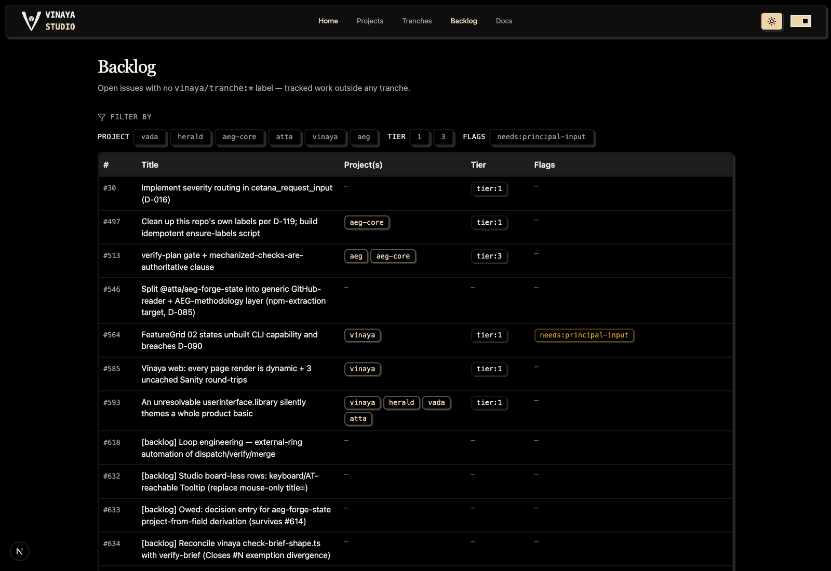Image resolution: width=831 pixels, height=571 pixels.
Task: Click the Project(s) column header
Action: [x=363, y=165]
